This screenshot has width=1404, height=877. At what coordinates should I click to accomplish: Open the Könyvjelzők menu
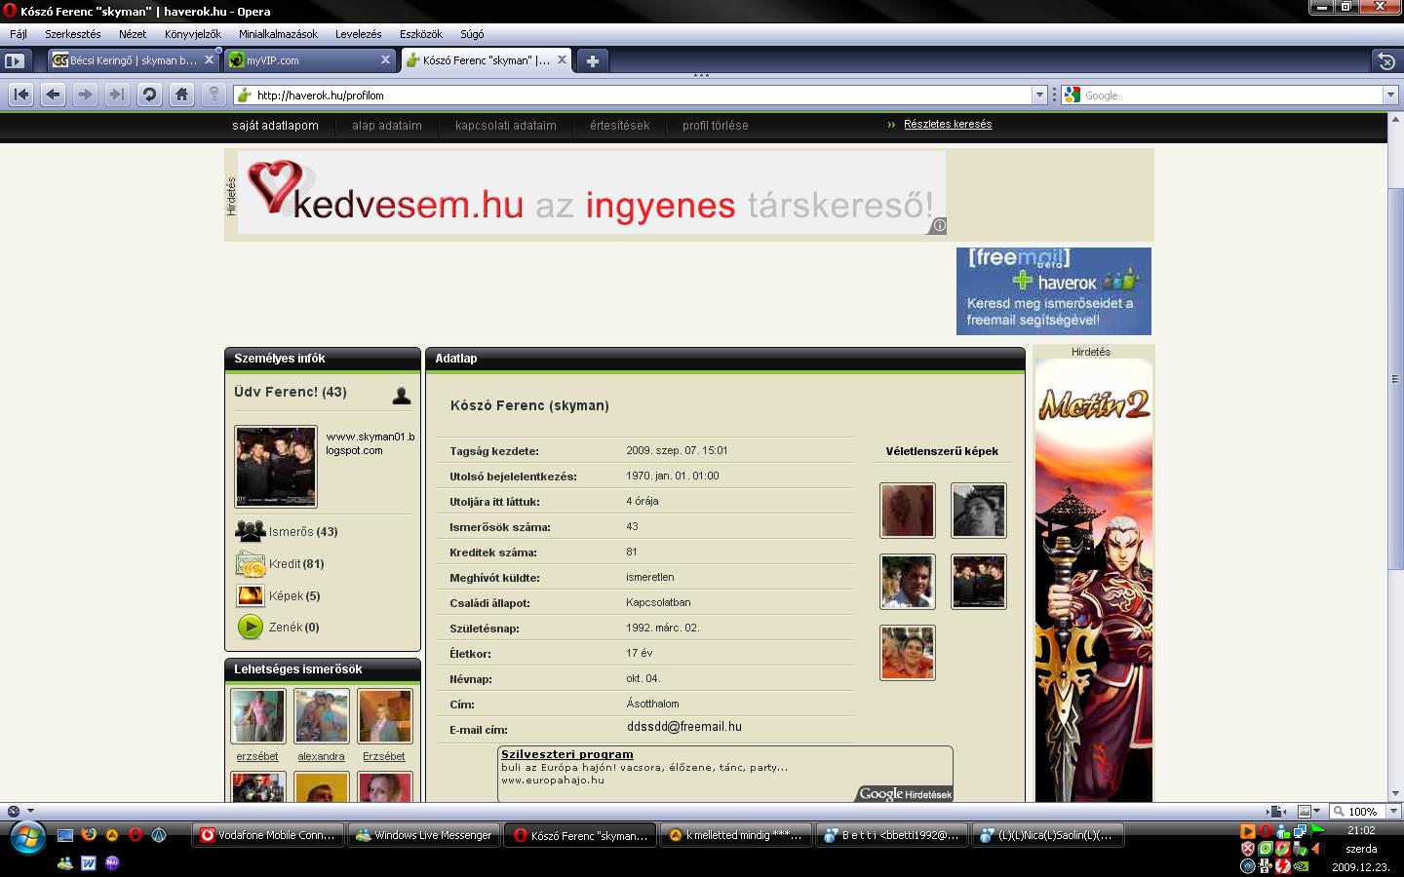(192, 34)
